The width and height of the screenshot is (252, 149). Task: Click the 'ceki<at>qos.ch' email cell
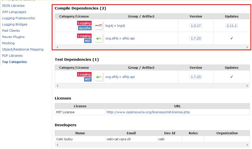pyautogui.click(x=131, y=139)
